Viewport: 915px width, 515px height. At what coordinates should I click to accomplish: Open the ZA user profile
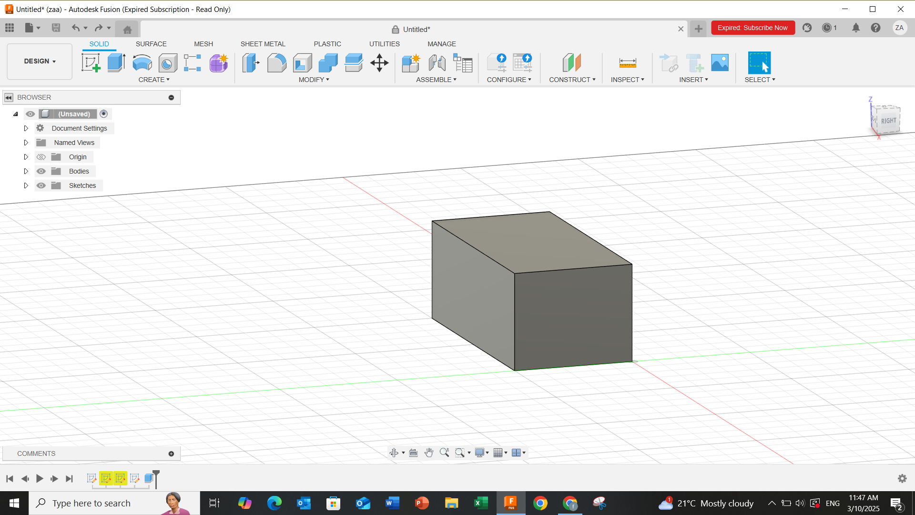point(899,28)
